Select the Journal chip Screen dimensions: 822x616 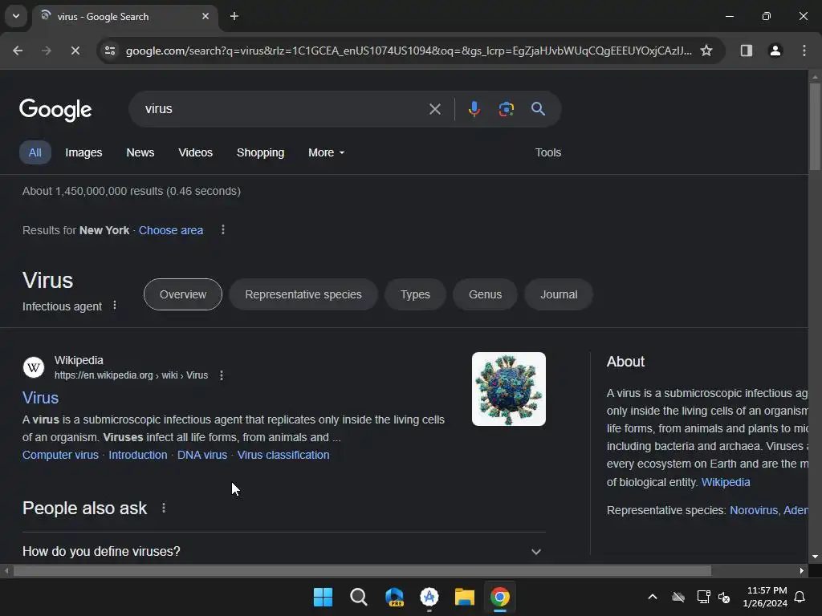(x=559, y=294)
